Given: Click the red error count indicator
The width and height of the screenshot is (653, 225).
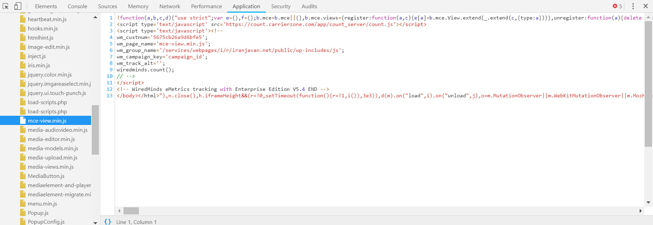Looking at the screenshot, I should [x=617, y=6].
